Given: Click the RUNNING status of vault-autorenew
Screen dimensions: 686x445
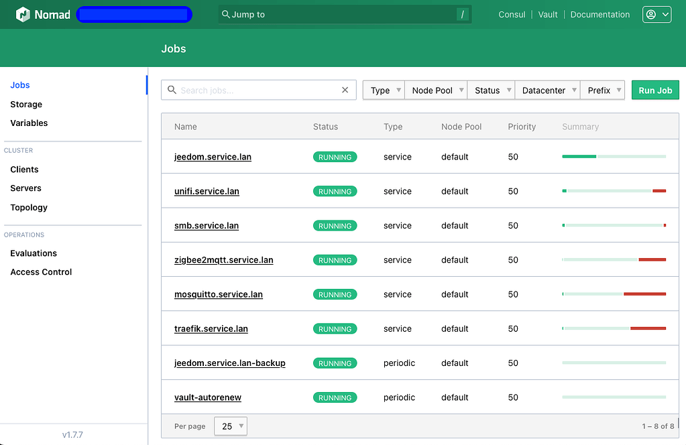Looking at the screenshot, I should point(335,397).
